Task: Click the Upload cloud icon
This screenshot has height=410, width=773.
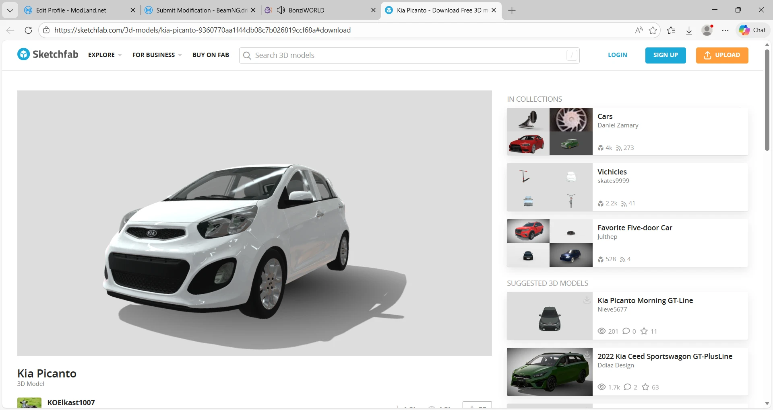Action: 707,55
